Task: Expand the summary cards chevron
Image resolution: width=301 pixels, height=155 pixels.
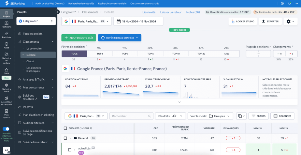Action: tap(179, 102)
